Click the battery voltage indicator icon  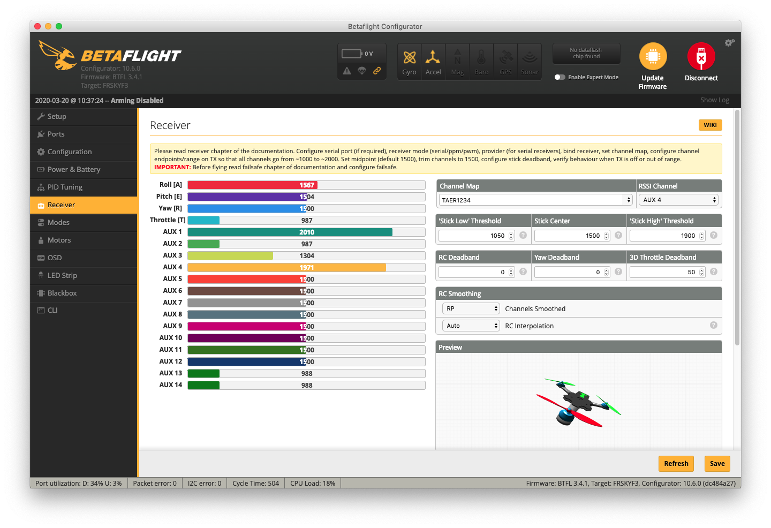point(352,54)
